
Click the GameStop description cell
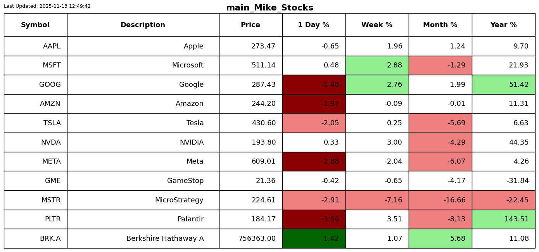pos(143,181)
